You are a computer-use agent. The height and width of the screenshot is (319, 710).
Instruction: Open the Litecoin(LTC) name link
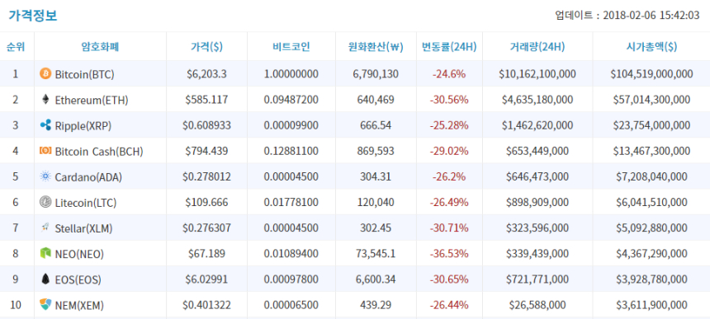click(x=86, y=204)
